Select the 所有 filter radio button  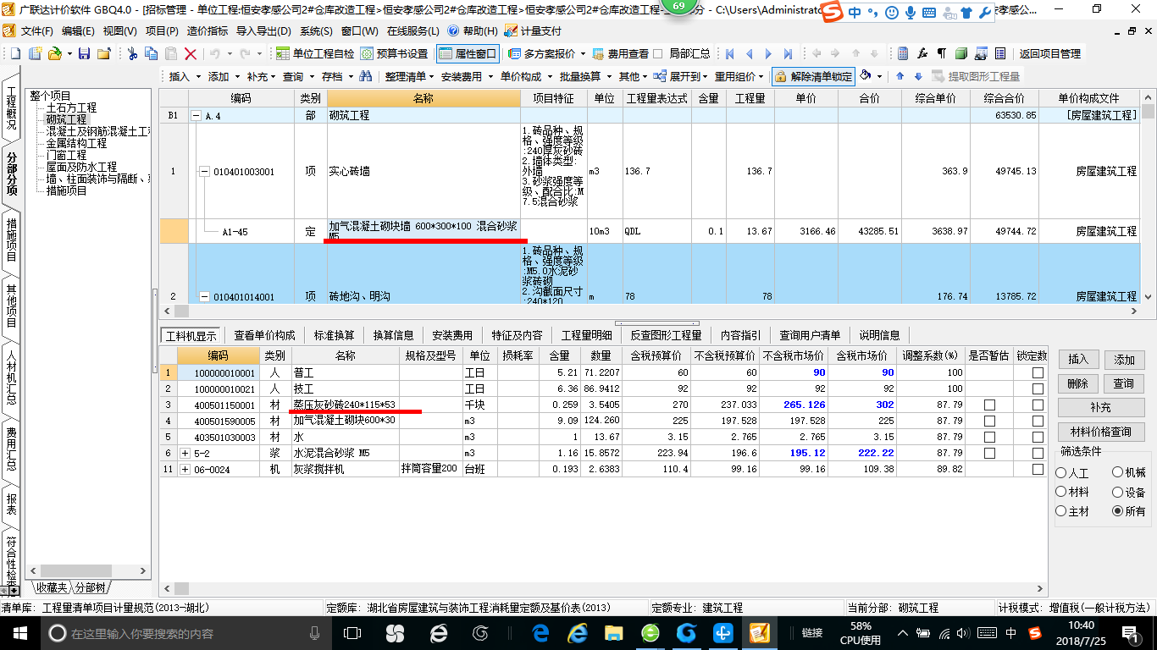(x=1118, y=511)
